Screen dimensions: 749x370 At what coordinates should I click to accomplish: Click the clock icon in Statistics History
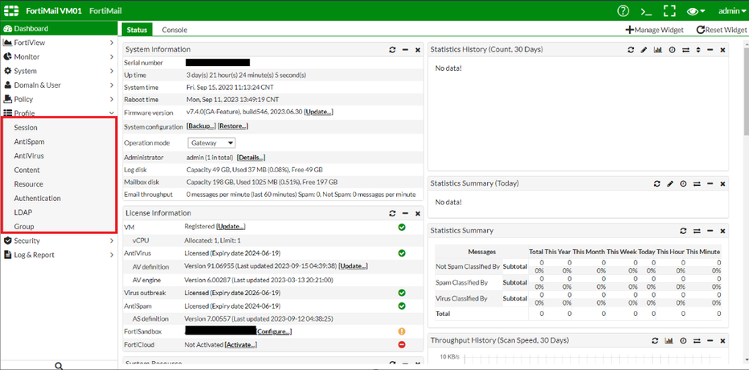(672, 50)
